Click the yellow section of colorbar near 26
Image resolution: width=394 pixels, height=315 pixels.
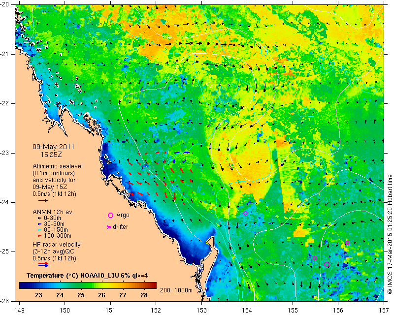pyautogui.click(x=104, y=285)
